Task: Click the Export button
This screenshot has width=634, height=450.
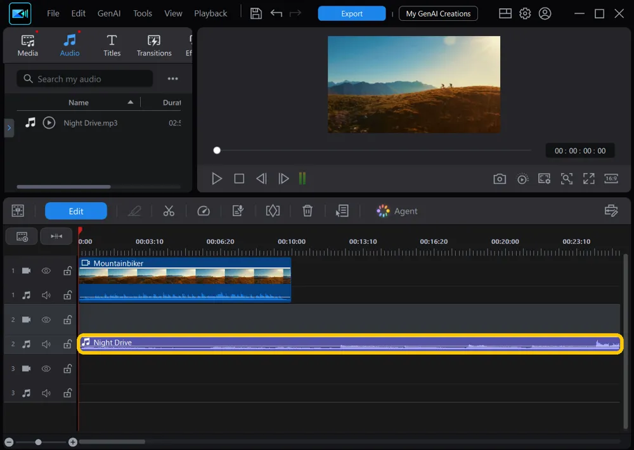Action: click(352, 13)
